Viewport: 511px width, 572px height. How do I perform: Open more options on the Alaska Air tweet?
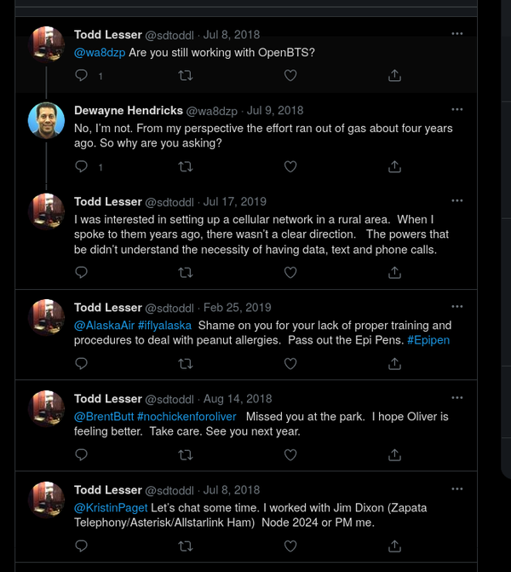(x=457, y=307)
